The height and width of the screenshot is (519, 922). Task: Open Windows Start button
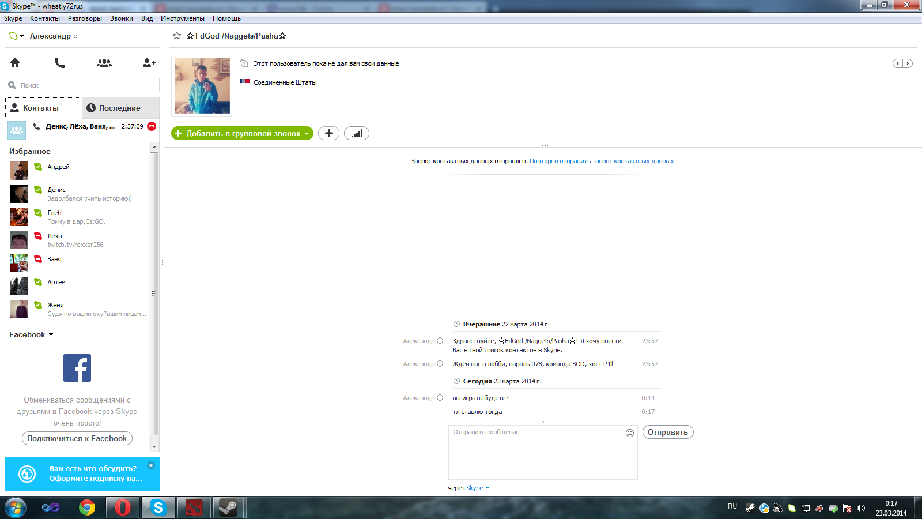(16, 508)
